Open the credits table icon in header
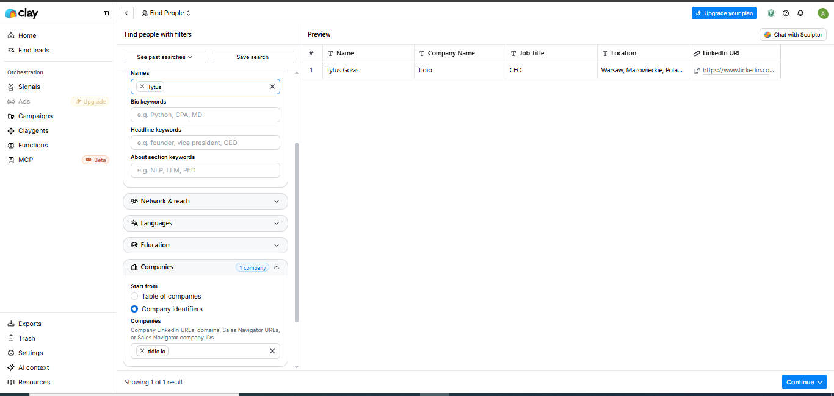The height and width of the screenshot is (396, 834). (771, 13)
